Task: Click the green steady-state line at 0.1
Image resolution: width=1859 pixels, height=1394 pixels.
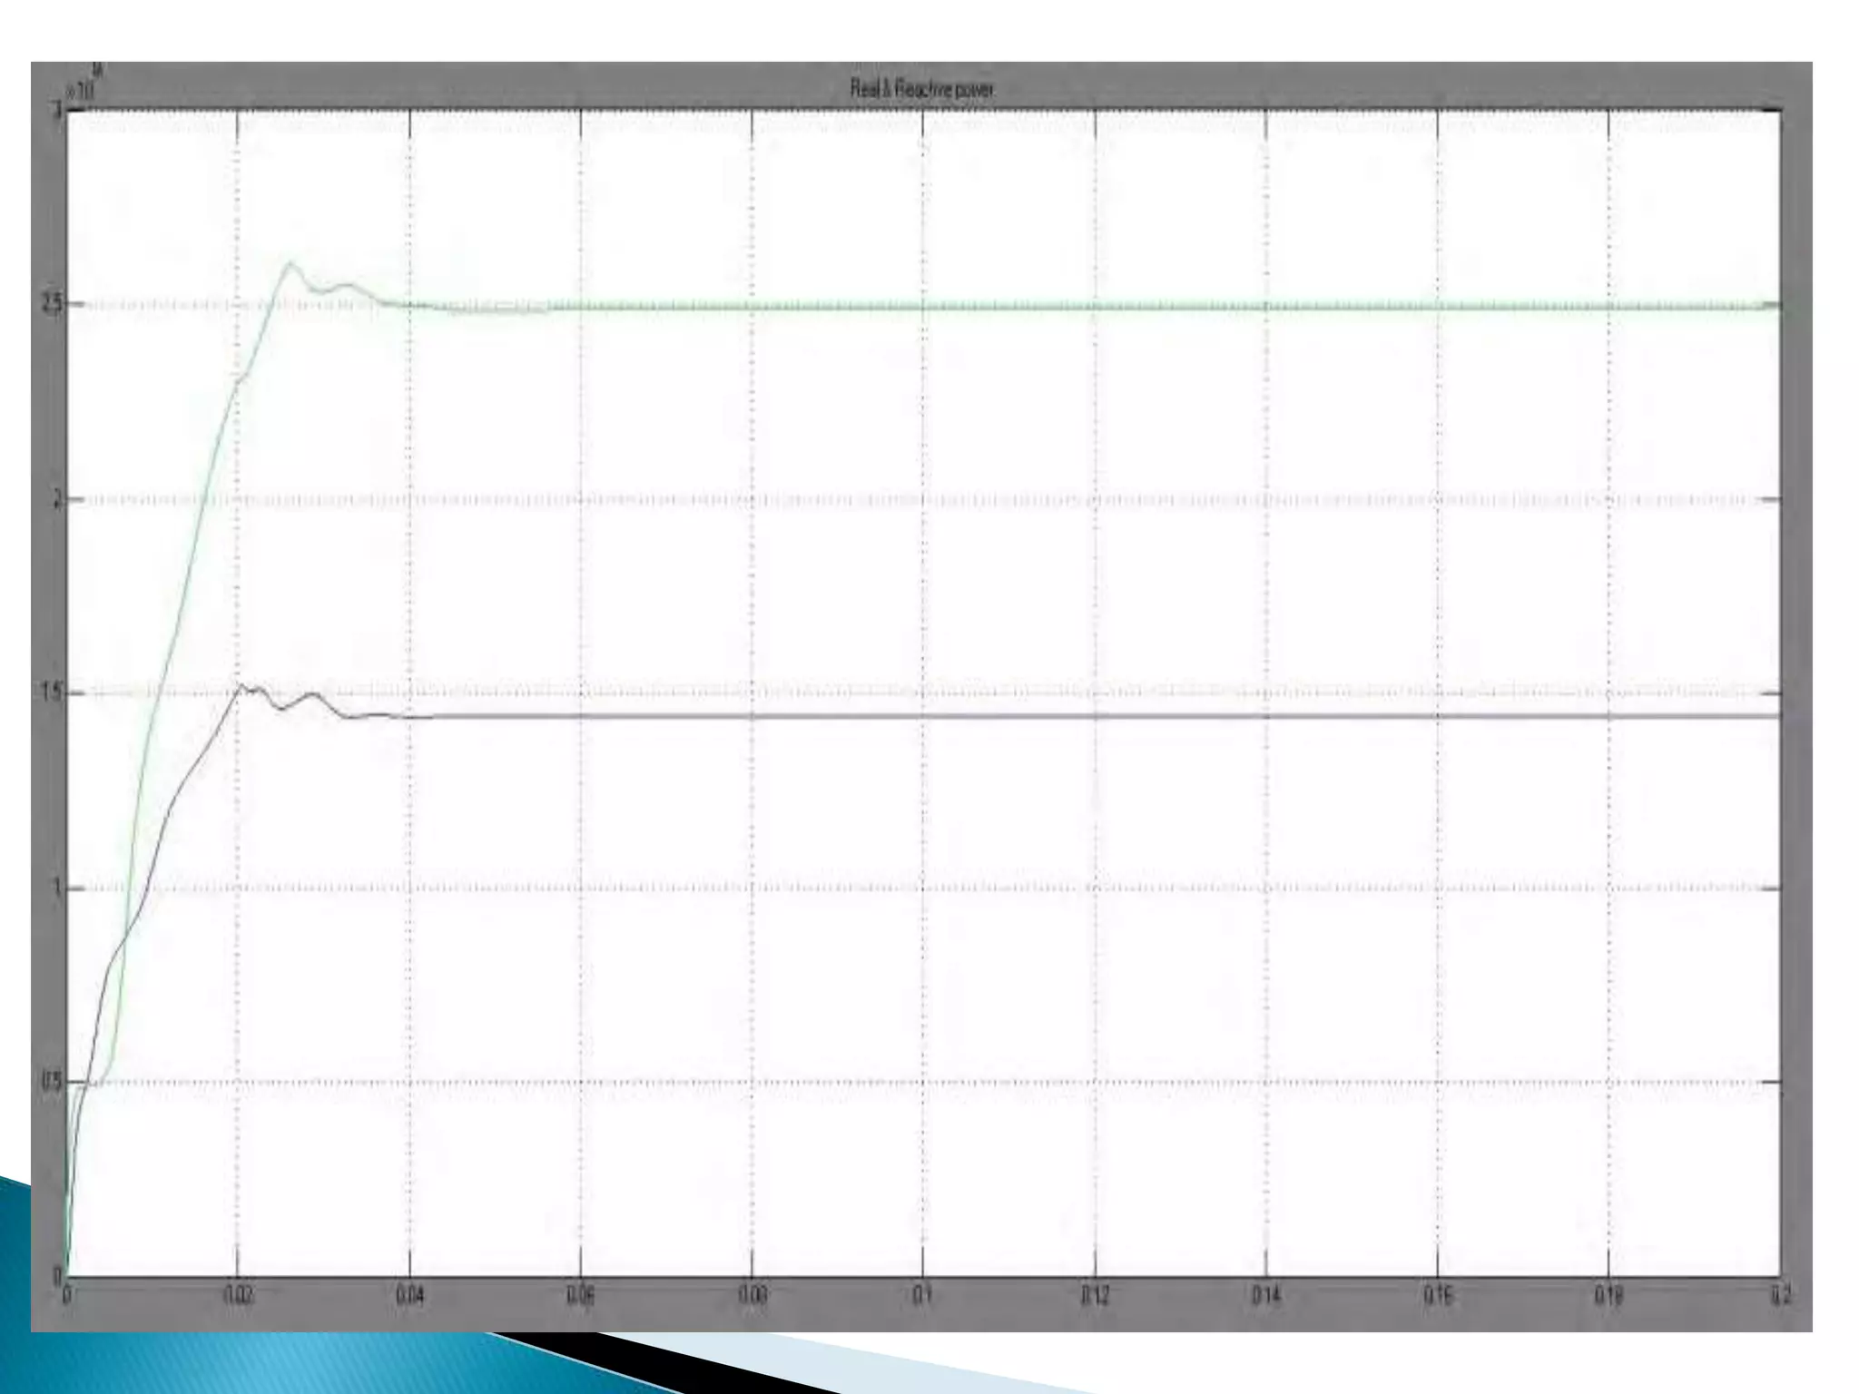Action: (923, 307)
